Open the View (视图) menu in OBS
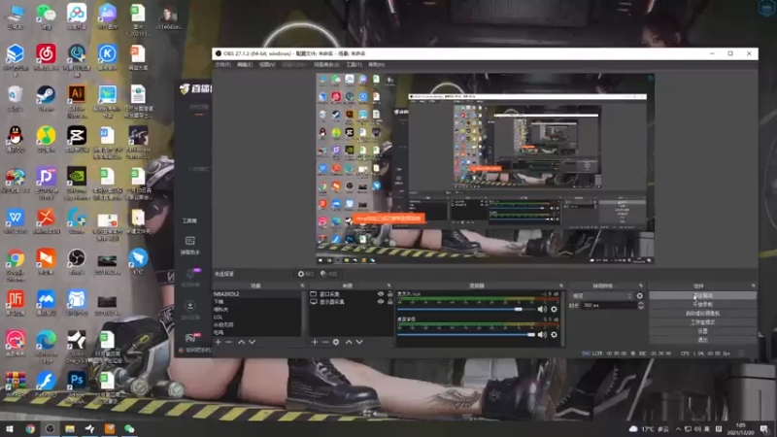This screenshot has width=777, height=437. [267, 64]
